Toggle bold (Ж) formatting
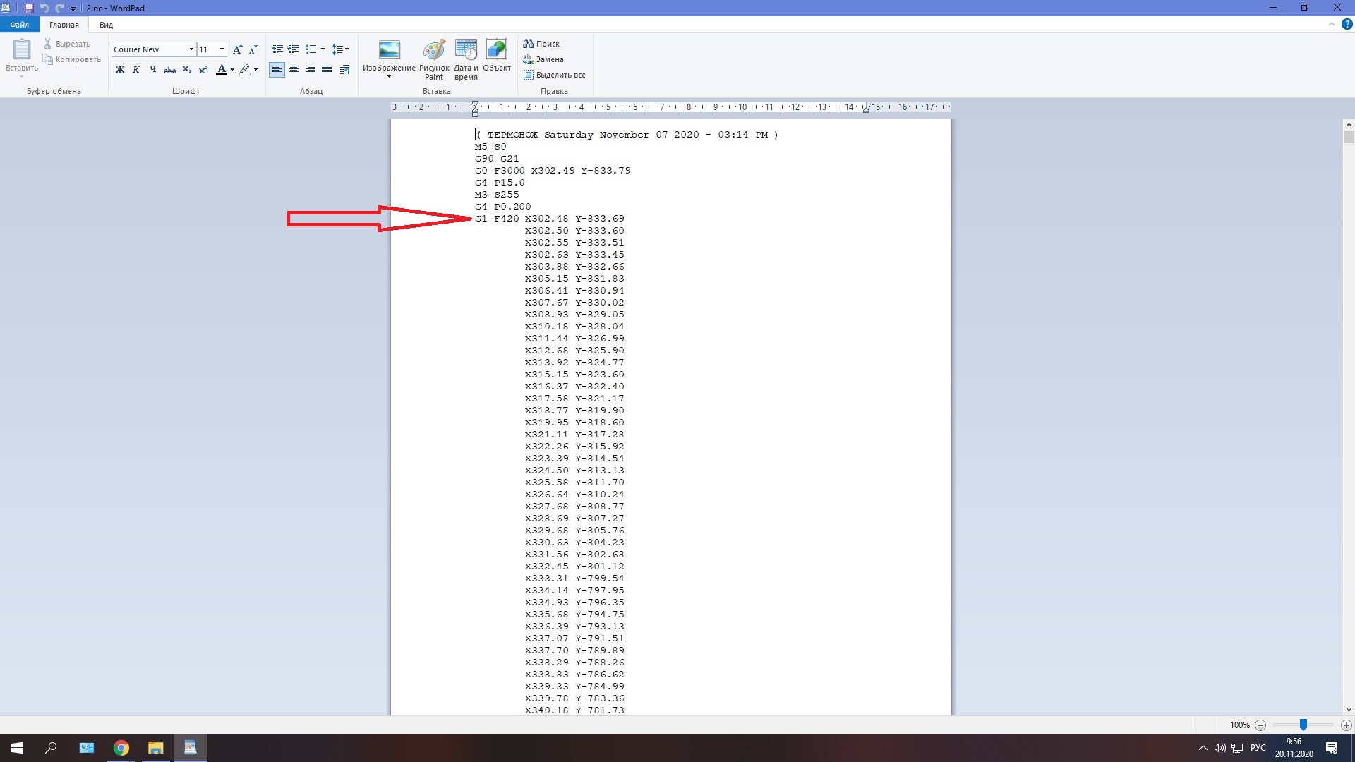Viewport: 1355px width, 762px height. pyautogui.click(x=120, y=70)
